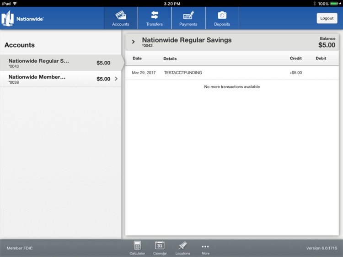The height and width of the screenshot is (257, 343).
Task: Select Nationwide Regular S... account *0043
Action: click(x=60, y=63)
